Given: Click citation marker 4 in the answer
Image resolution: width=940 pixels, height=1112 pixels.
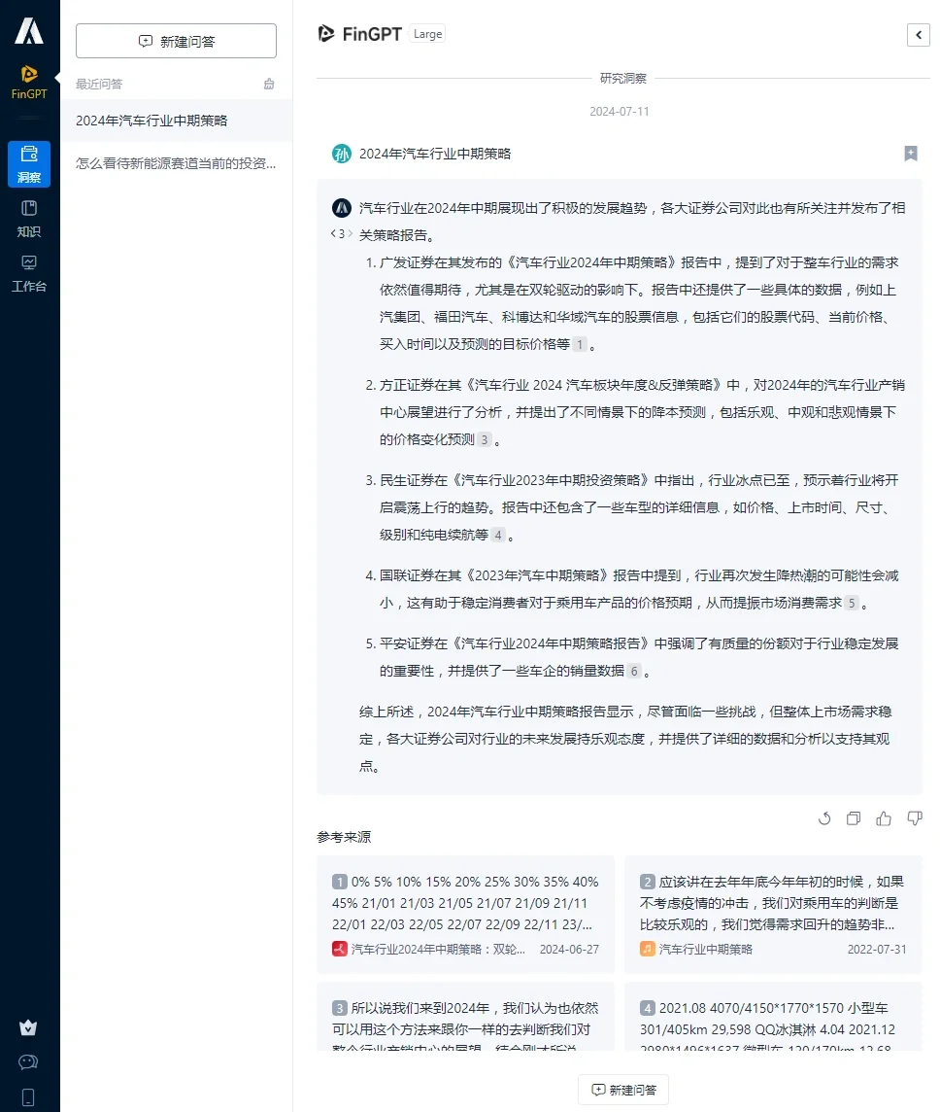Looking at the screenshot, I should coord(498,535).
